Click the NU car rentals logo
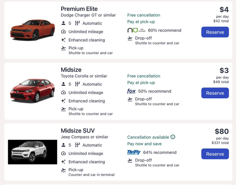This screenshot has height=185, width=236. (136, 30)
